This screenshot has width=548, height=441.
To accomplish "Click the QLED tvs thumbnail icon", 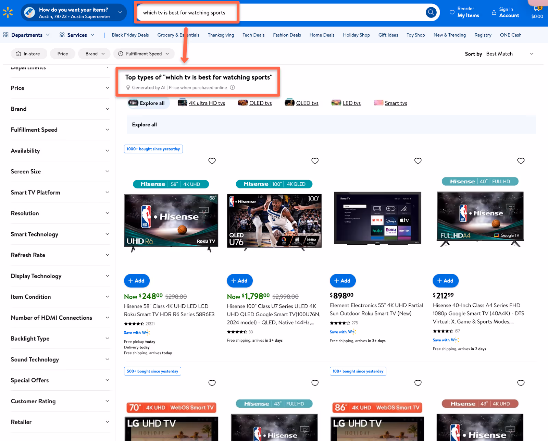I will click(290, 103).
